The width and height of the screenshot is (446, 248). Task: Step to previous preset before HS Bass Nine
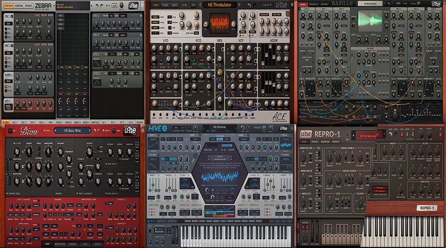56,130
